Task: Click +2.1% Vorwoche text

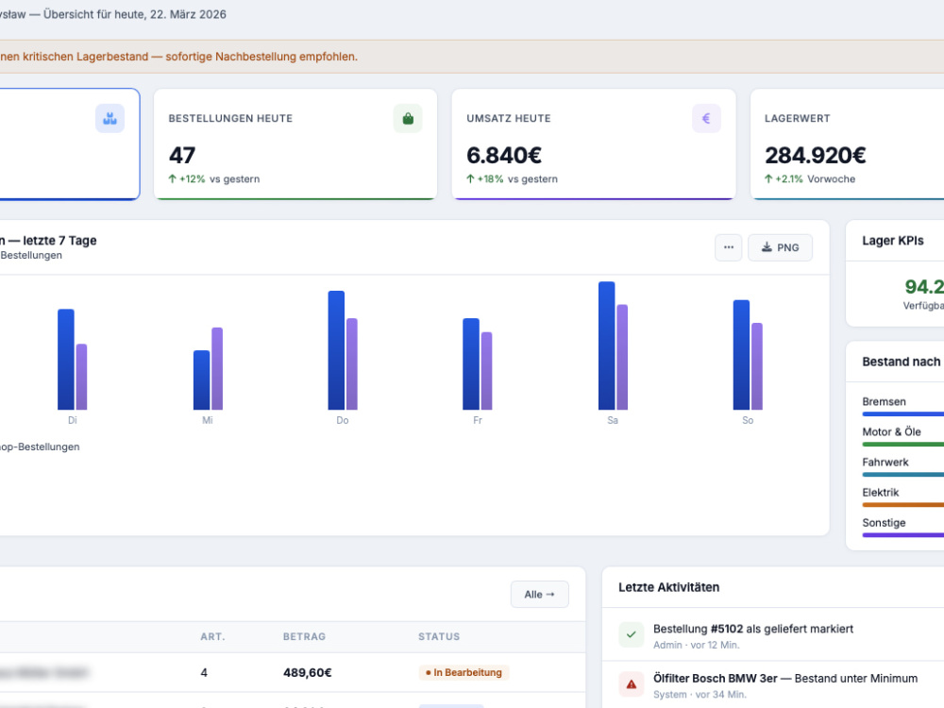Action: pos(810,178)
